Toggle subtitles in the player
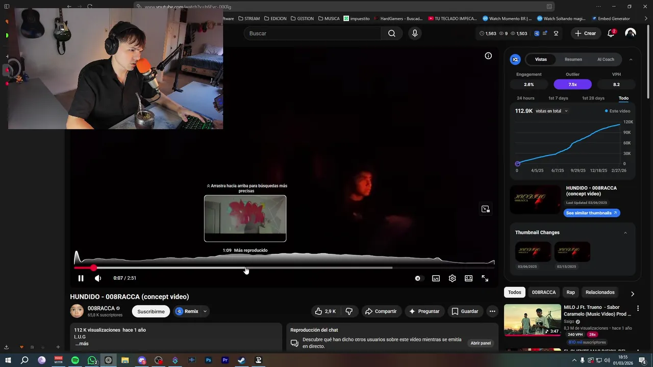The height and width of the screenshot is (367, 653). click(436, 278)
